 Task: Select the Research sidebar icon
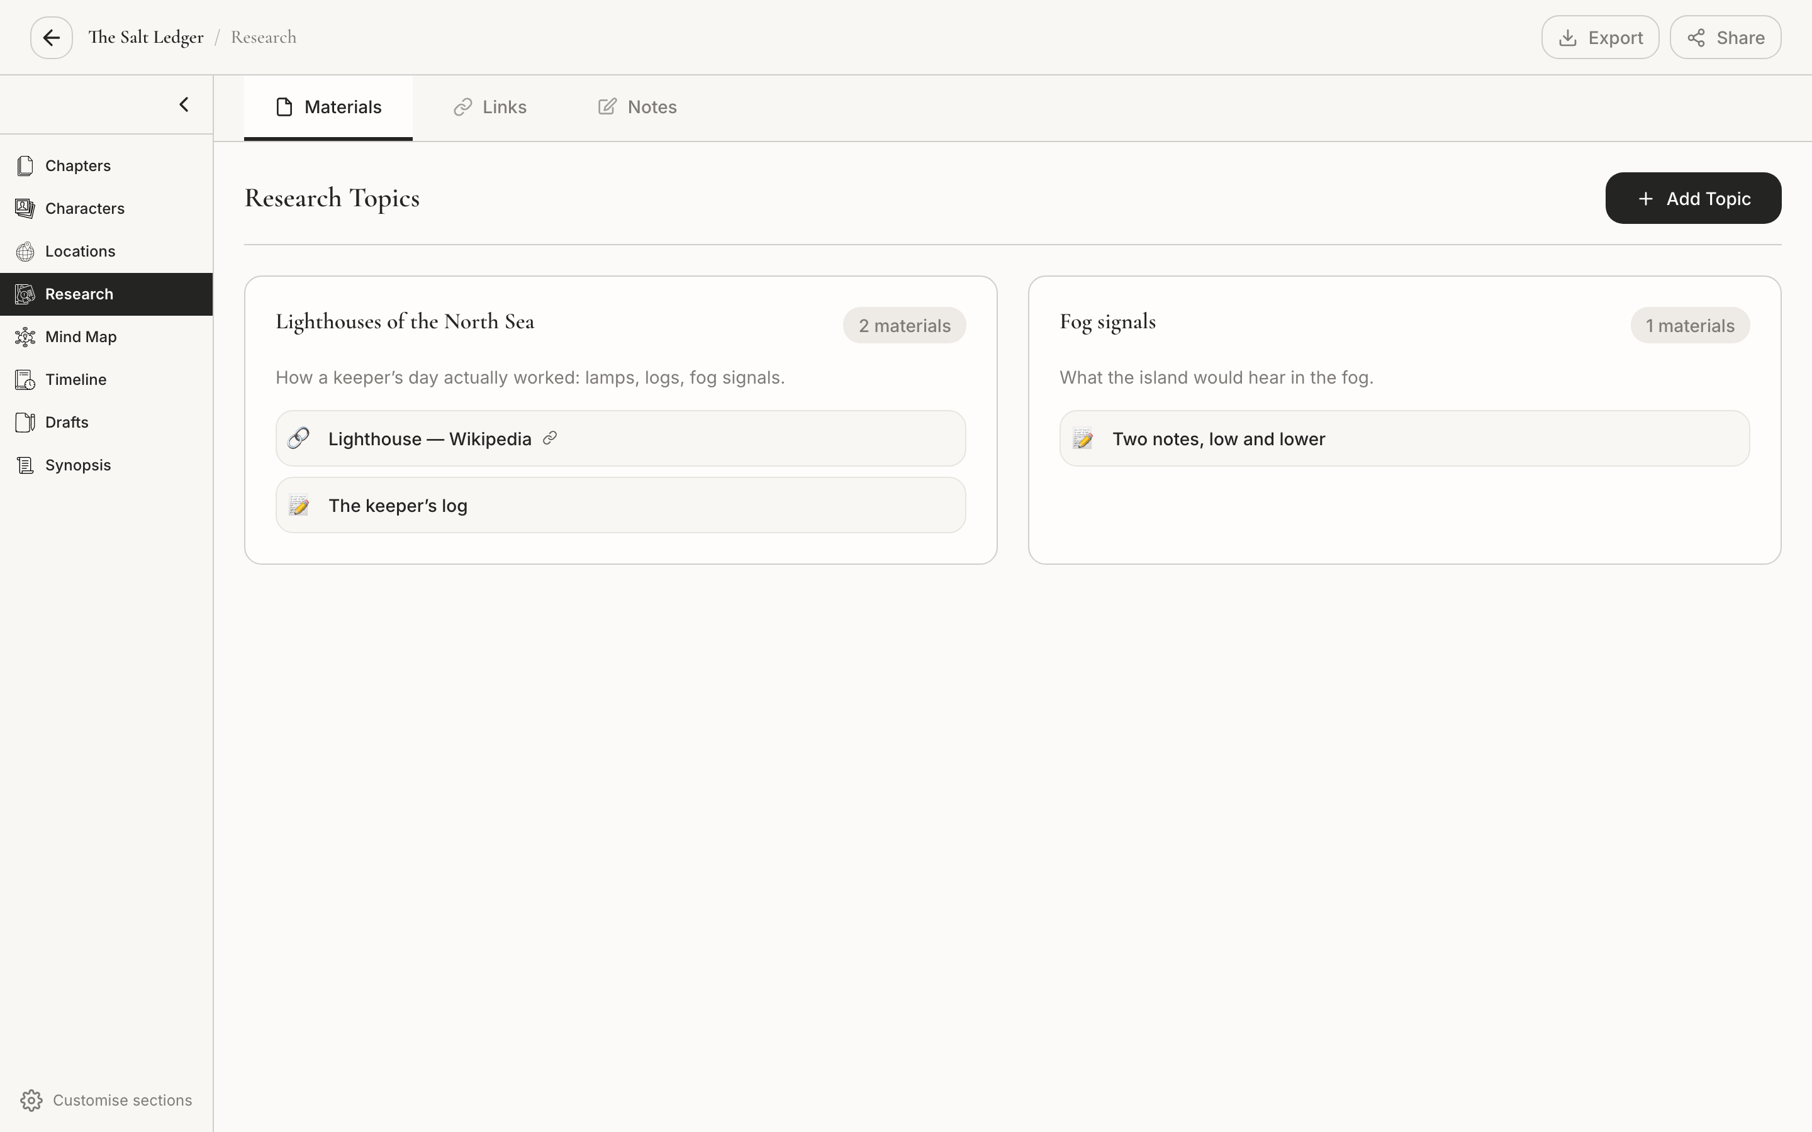[x=25, y=294]
